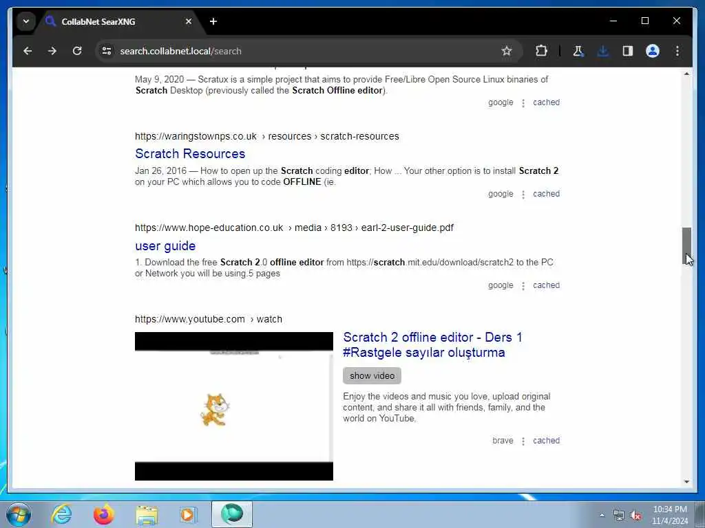Launch Internet Explorer from taskbar
The width and height of the screenshot is (705, 528).
pos(61,514)
